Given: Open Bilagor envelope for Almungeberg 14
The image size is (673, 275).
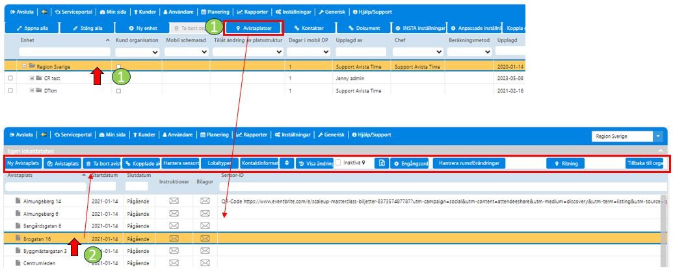Looking at the screenshot, I should coord(205,201).
